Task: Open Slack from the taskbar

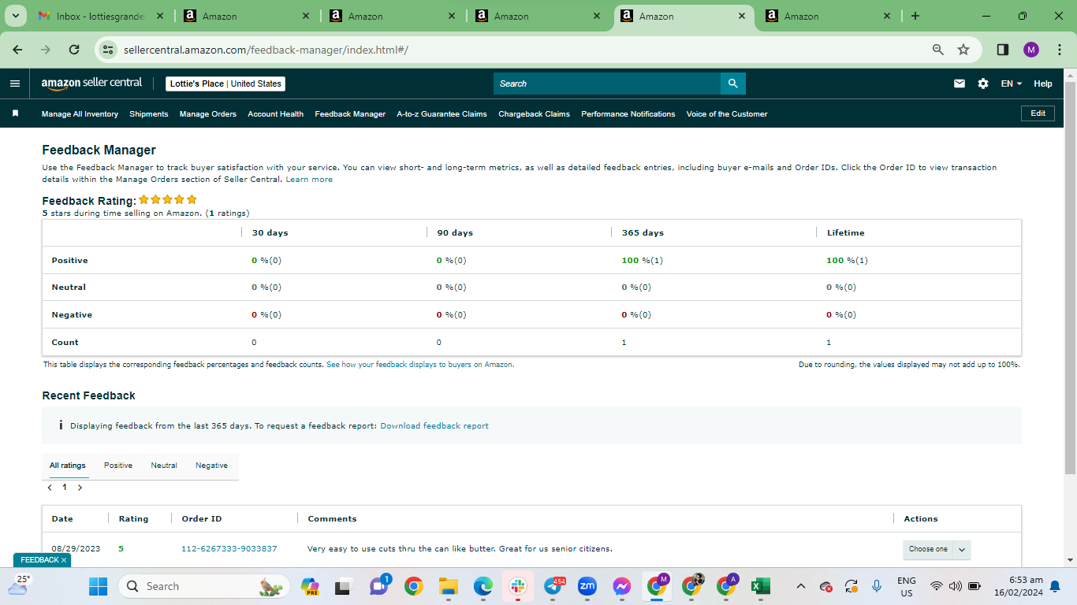Action: click(517, 586)
